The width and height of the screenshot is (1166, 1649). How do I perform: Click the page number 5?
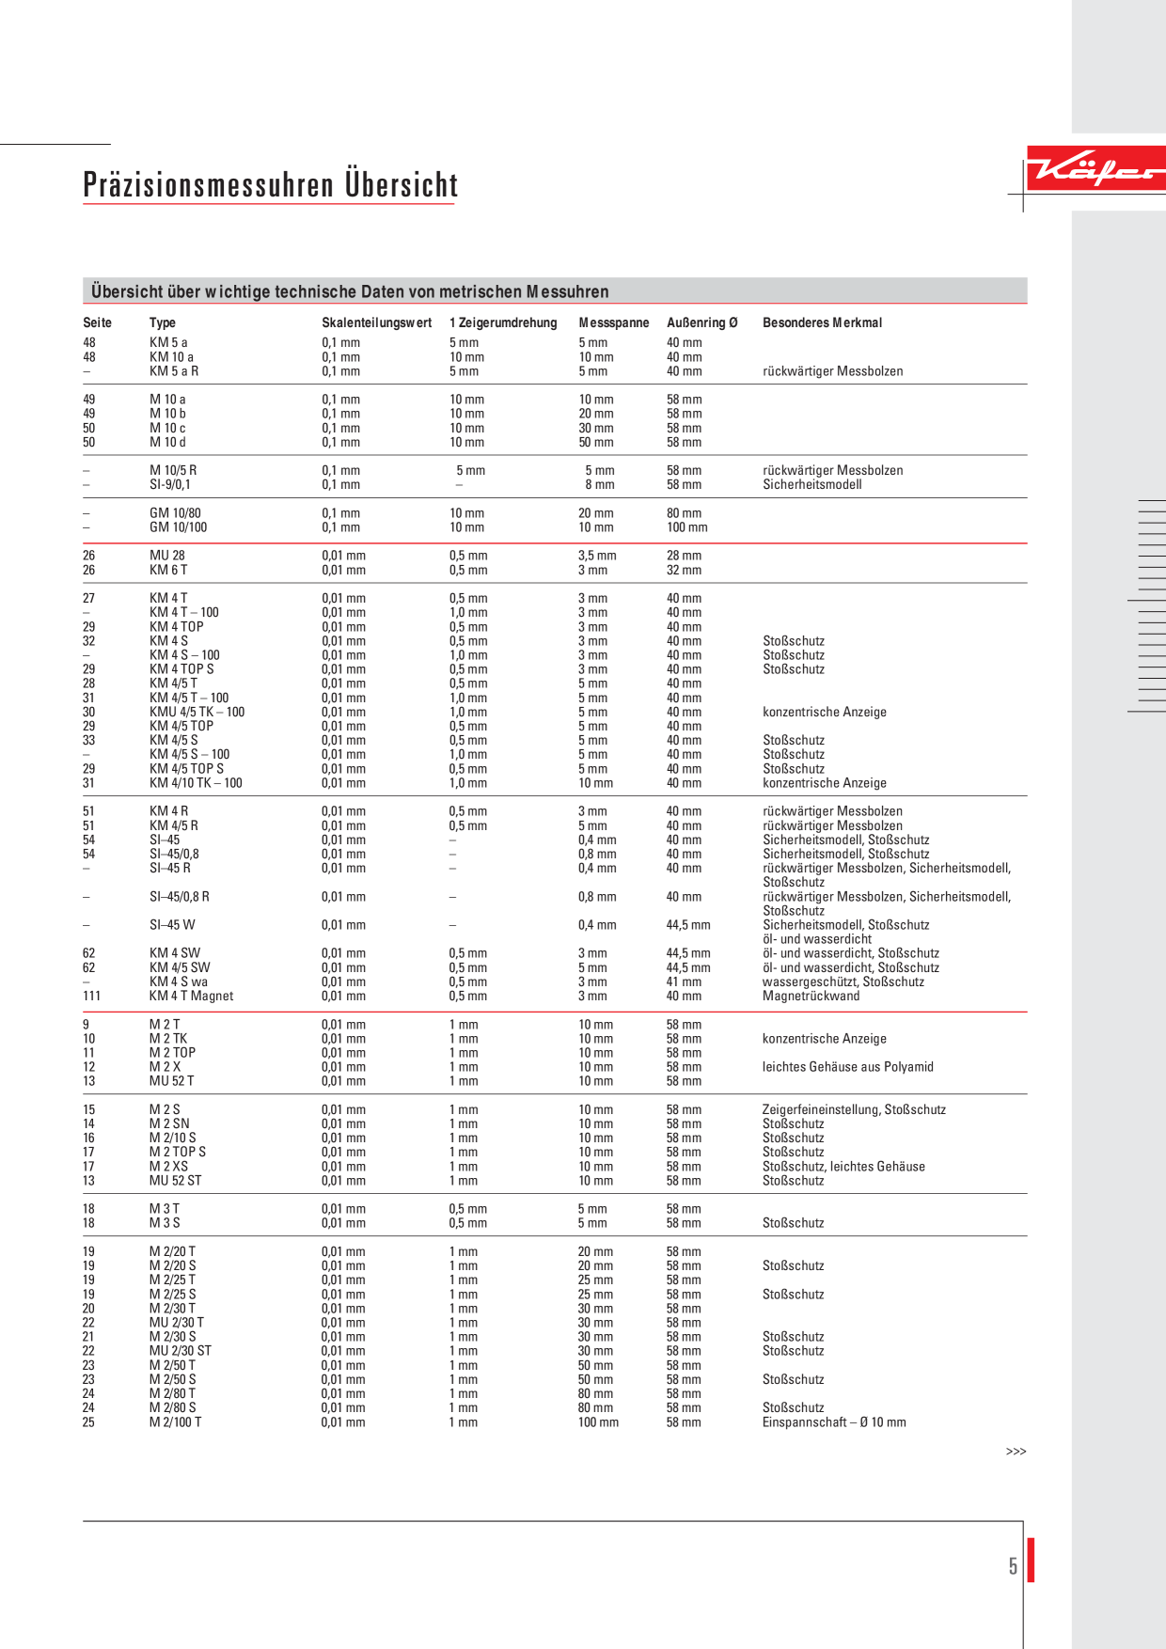coord(1013,1565)
